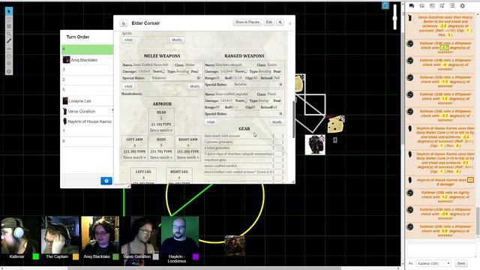Image resolution: width=480 pixels, height=270 pixels.
Task: Click Head armour value field
Action: click(x=161, y=118)
